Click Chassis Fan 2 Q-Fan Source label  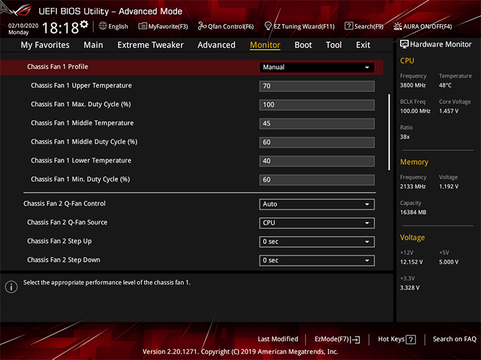[x=67, y=222]
